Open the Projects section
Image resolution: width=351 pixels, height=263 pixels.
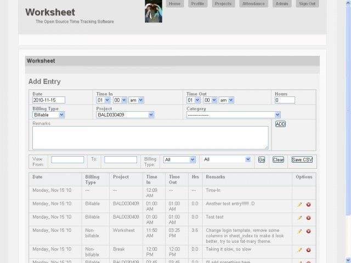[x=223, y=4]
